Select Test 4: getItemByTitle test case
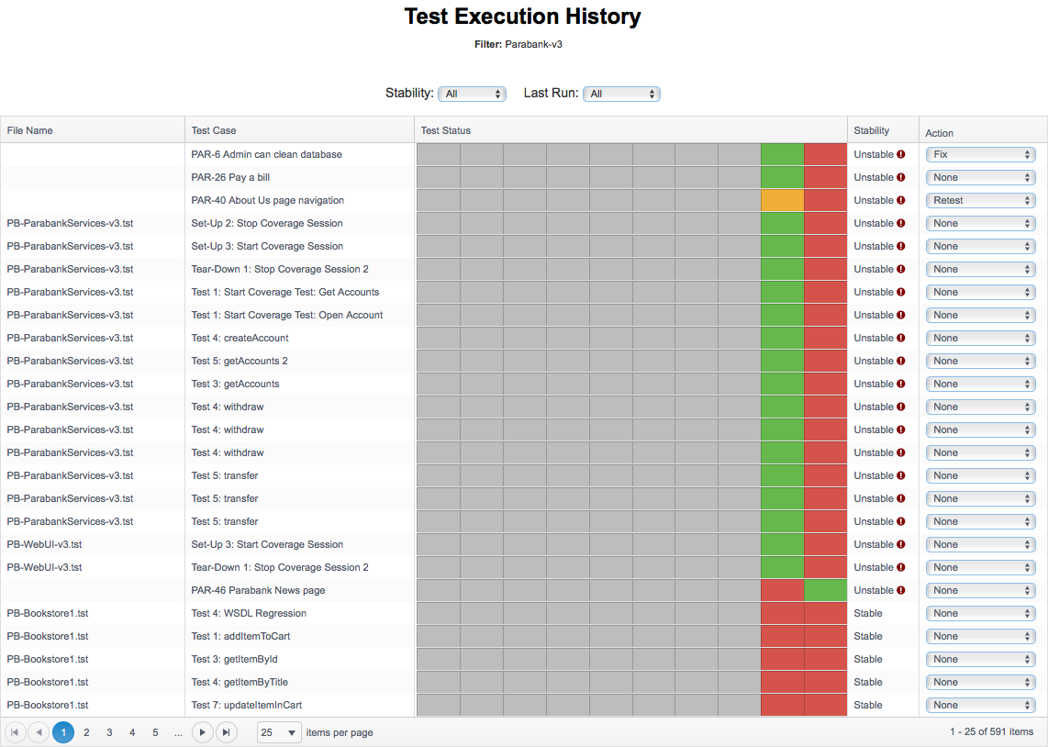1048x747 pixels. click(x=240, y=682)
